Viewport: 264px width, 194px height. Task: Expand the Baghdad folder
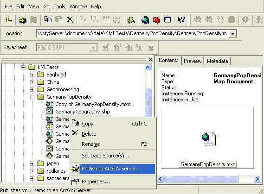click(x=32, y=75)
